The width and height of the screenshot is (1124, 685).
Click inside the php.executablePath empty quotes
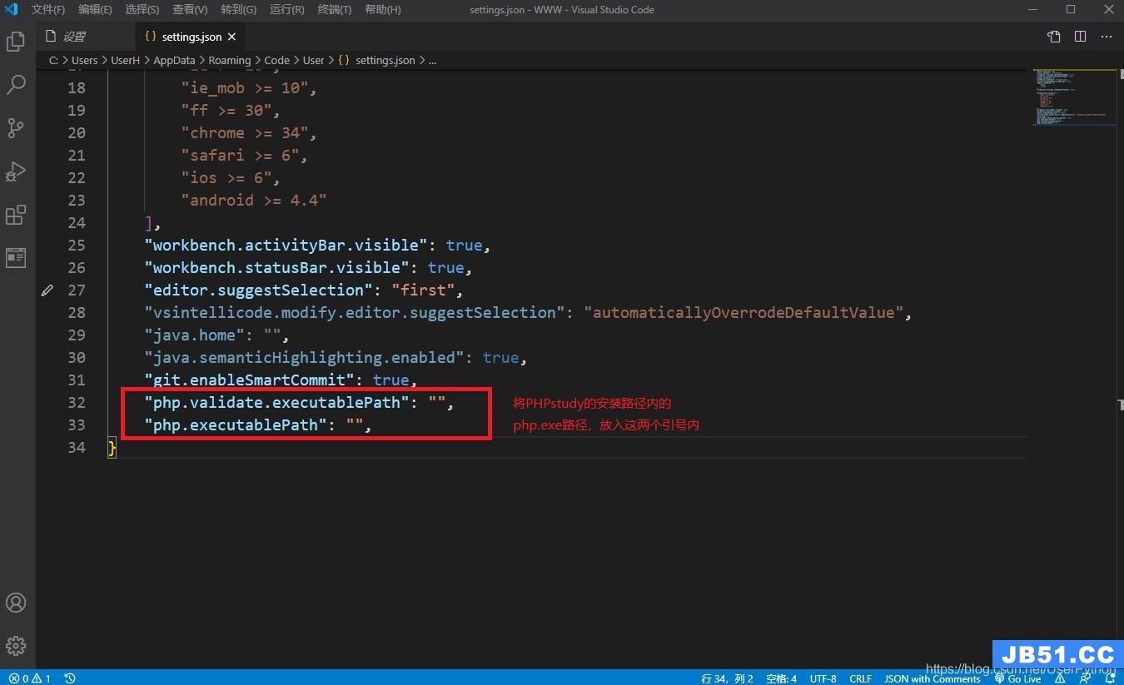click(x=356, y=425)
